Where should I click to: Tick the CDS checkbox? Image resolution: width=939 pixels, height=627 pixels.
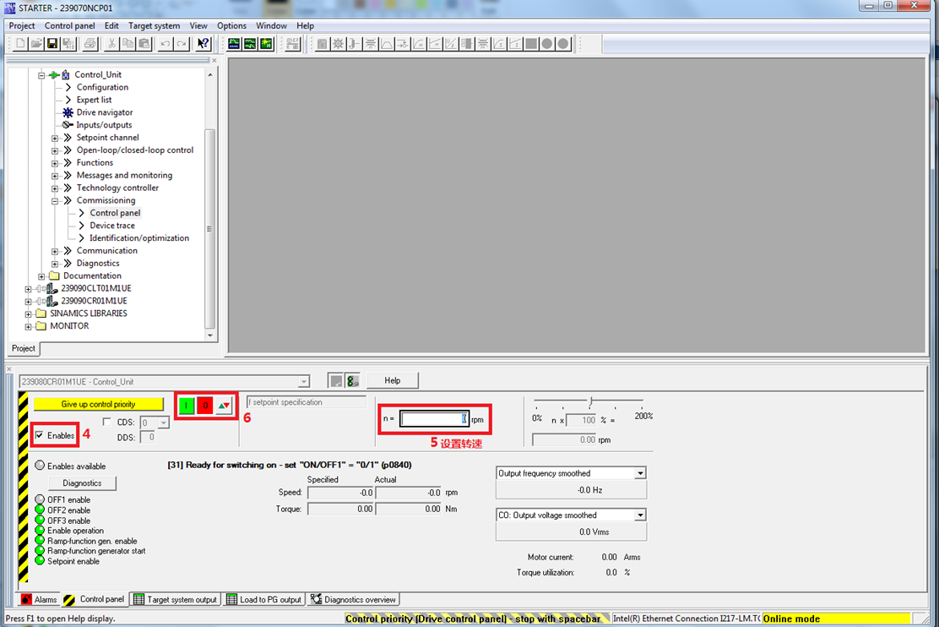point(106,422)
